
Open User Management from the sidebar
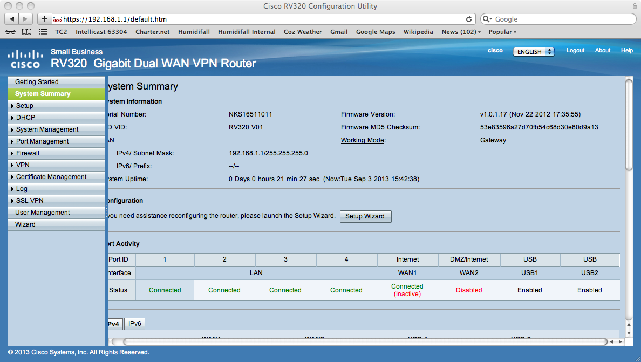pos(57,213)
